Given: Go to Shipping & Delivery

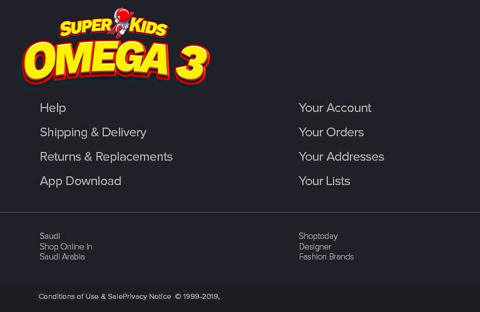Looking at the screenshot, I should click(x=93, y=132).
